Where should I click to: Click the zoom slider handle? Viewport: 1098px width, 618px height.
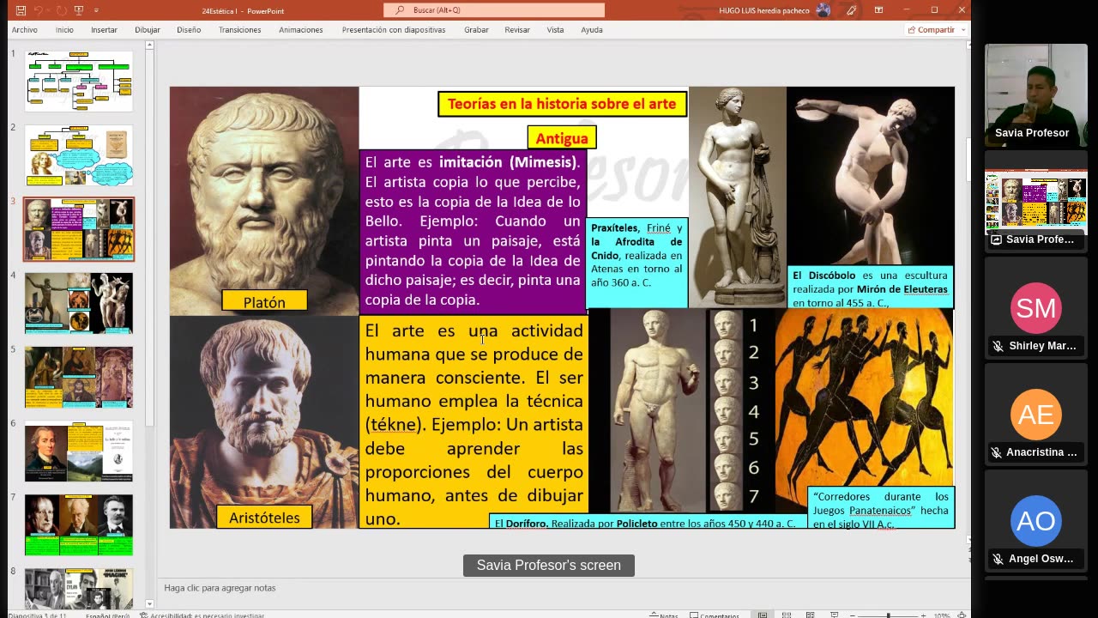click(888, 615)
